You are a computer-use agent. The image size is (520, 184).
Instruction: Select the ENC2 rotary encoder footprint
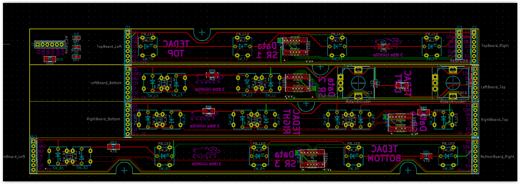[358, 83]
